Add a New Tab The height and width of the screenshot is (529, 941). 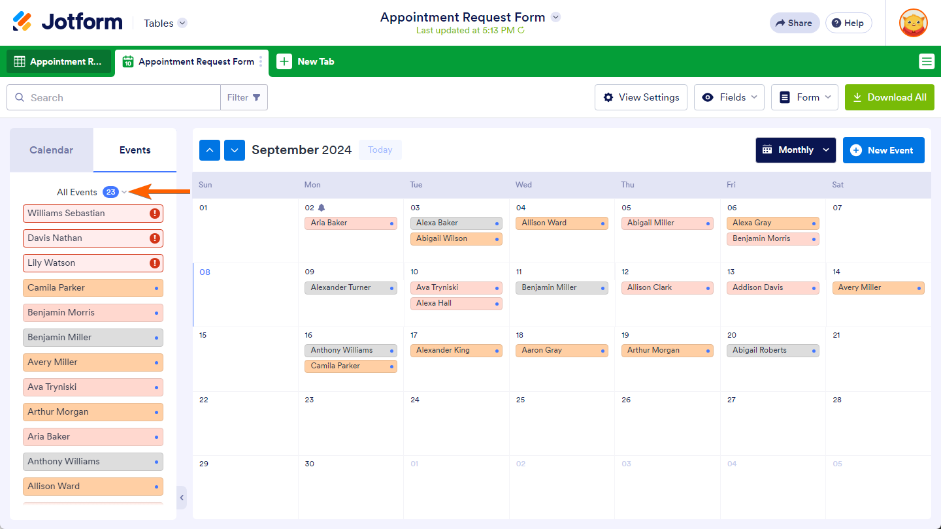[x=305, y=61]
